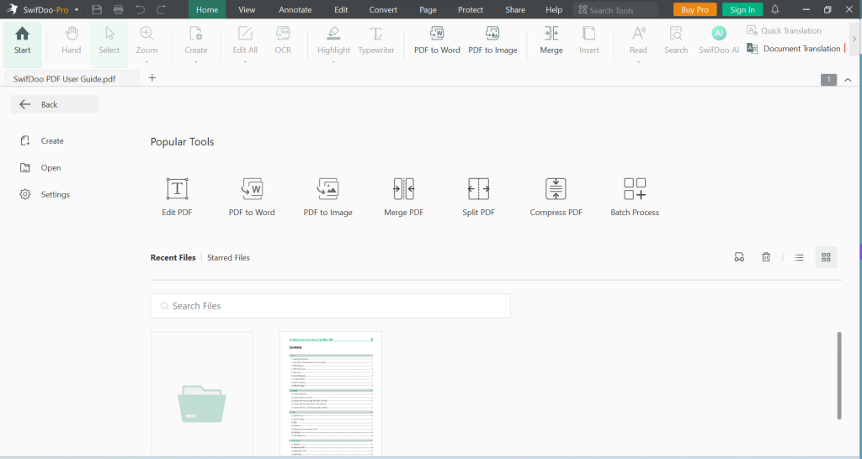Image resolution: width=862 pixels, height=459 pixels.
Task: Switch to the Starred Files tab
Action: (228, 257)
